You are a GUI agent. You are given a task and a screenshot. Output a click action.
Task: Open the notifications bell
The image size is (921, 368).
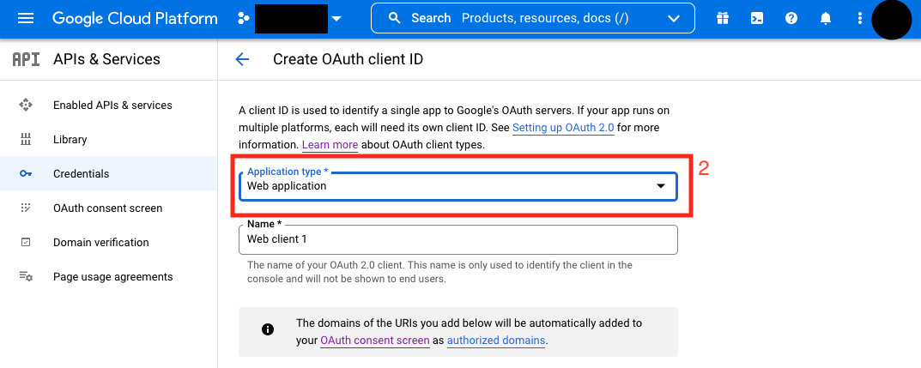(x=826, y=18)
